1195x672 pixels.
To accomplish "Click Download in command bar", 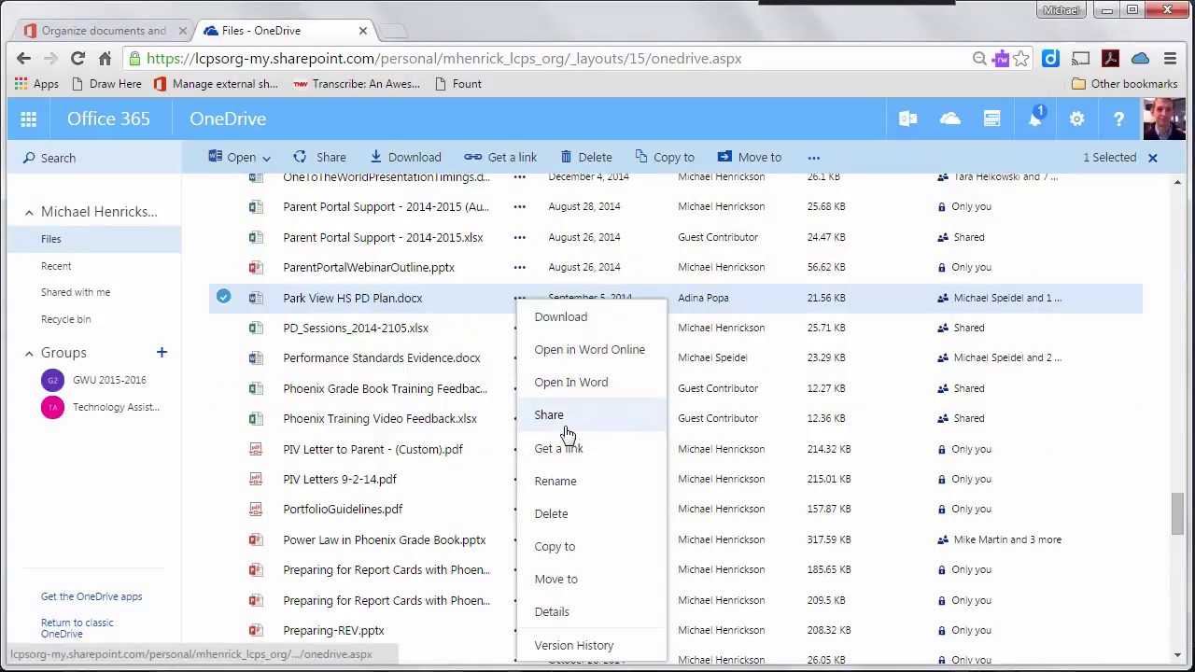I will click(x=405, y=157).
